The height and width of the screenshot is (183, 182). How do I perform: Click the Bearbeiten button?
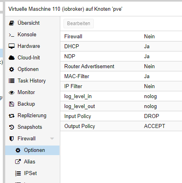79,24
